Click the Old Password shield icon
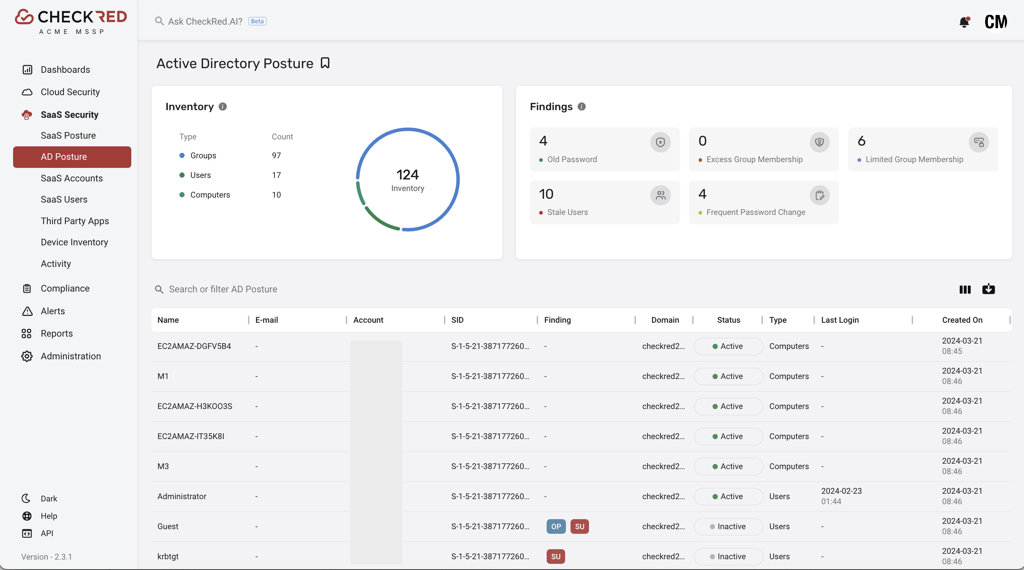The height and width of the screenshot is (570, 1024). (x=660, y=142)
